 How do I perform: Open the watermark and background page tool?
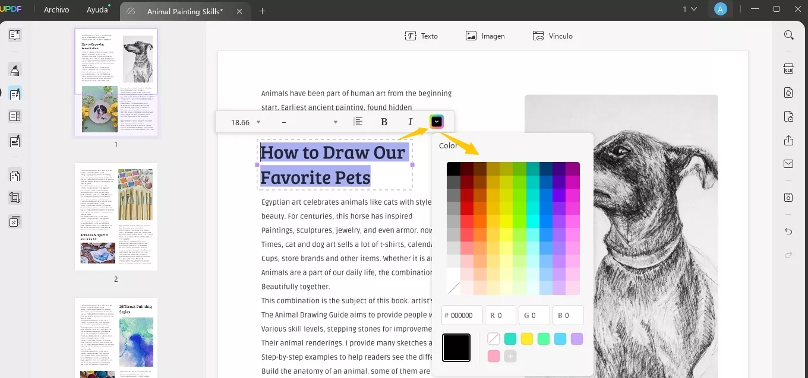coord(15,221)
